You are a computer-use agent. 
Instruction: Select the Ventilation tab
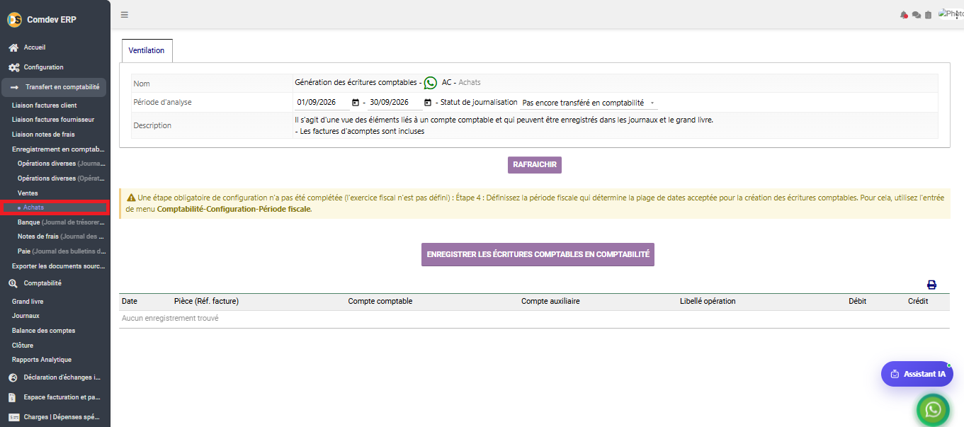(x=147, y=51)
